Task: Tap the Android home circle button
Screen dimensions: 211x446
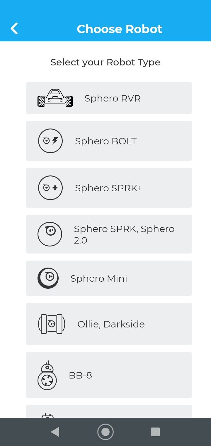Action: (x=105, y=432)
